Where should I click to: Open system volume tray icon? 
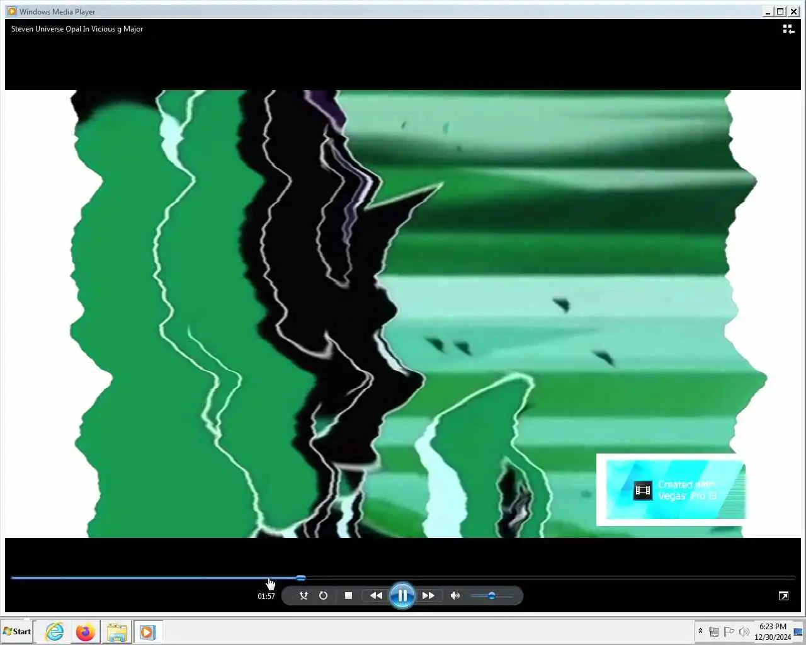744,631
